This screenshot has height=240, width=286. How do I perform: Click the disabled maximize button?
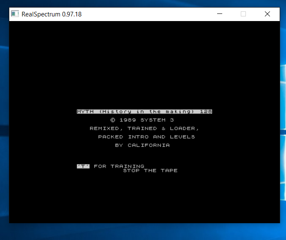(x=243, y=14)
